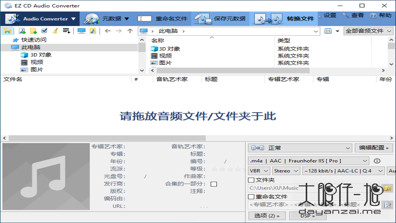Toggle 合集的一部分 checkbox
Image resolution: width=396 pixels, height=223 pixels.
click(x=214, y=184)
